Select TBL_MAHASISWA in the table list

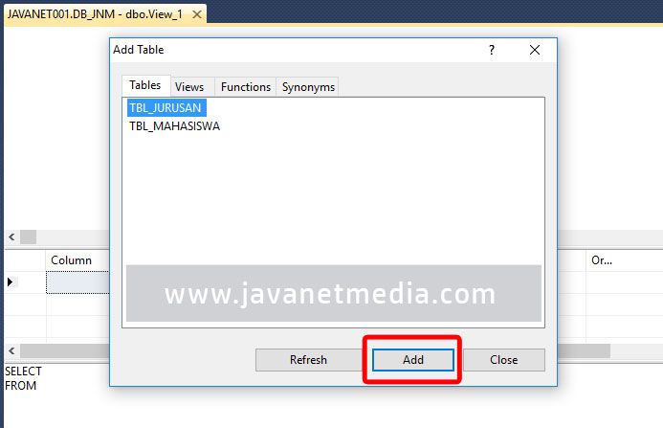175,126
